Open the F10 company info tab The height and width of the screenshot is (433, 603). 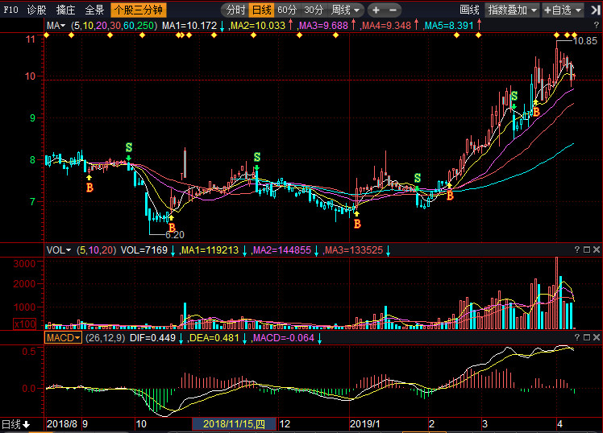pos(10,10)
